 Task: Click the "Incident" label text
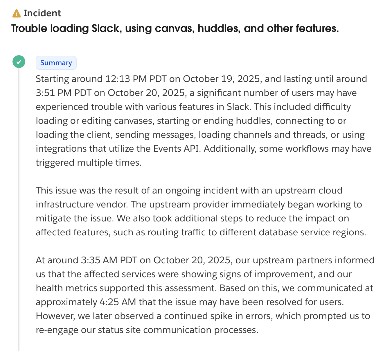[42, 13]
